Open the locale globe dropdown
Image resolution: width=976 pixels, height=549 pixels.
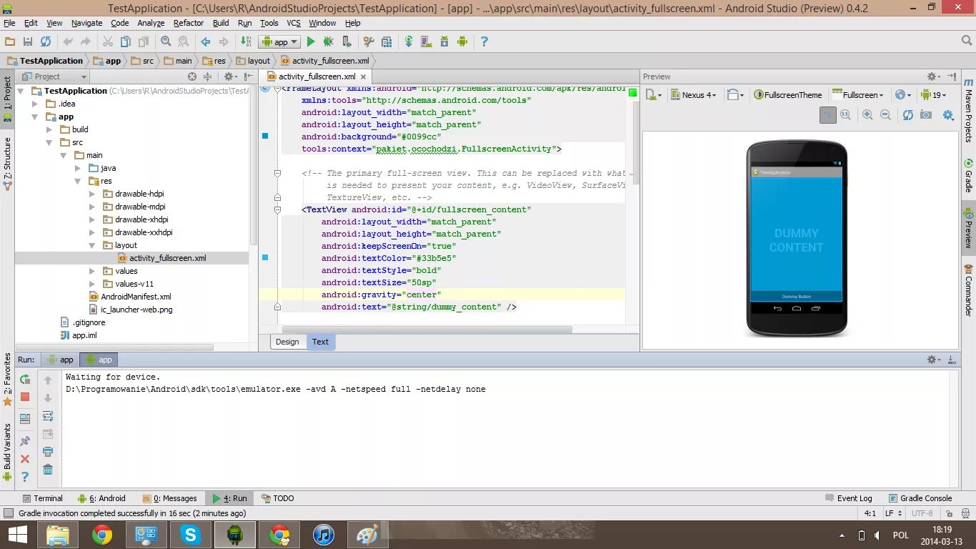click(904, 94)
